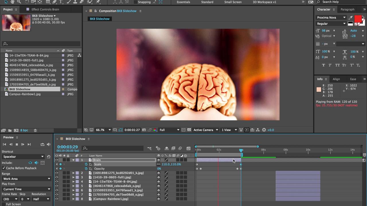
Task: Create new folder in Project panel
Action: click(10, 130)
